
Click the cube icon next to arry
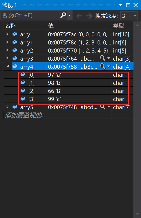(15, 34)
